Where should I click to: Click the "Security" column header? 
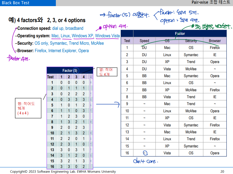coord(191,41)
